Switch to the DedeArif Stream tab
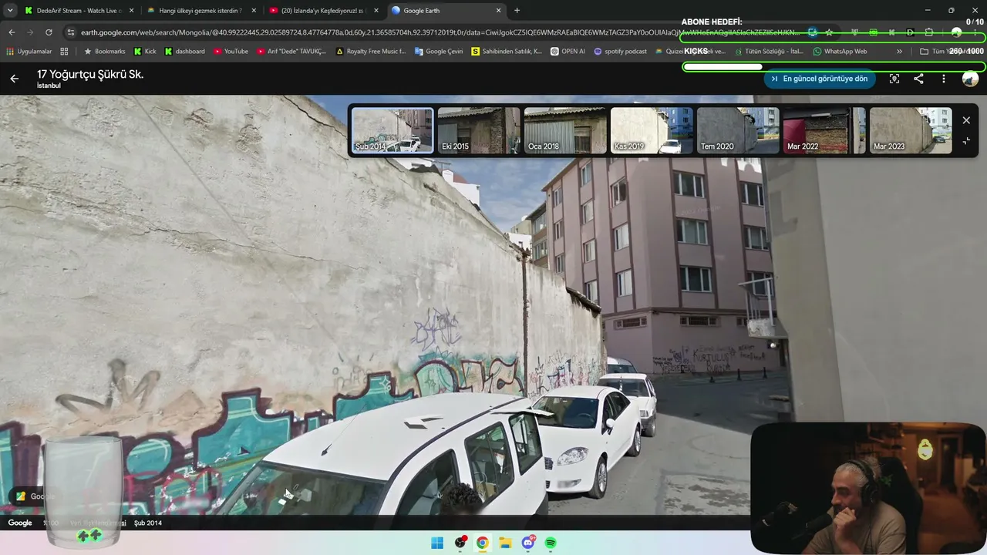The width and height of the screenshot is (987, 555). tap(79, 11)
